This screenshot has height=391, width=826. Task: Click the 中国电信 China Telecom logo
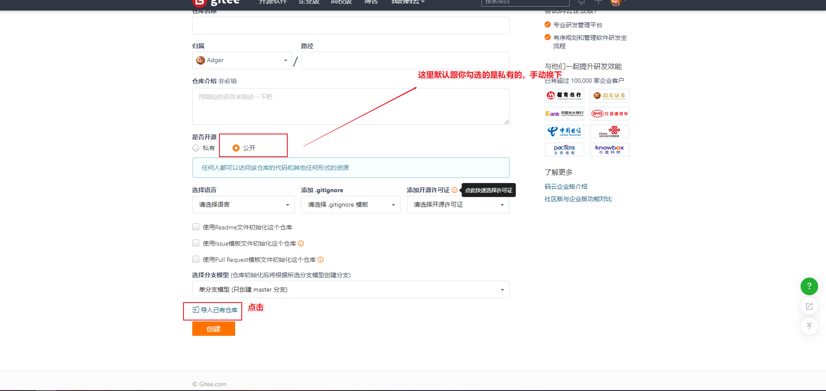(x=564, y=131)
